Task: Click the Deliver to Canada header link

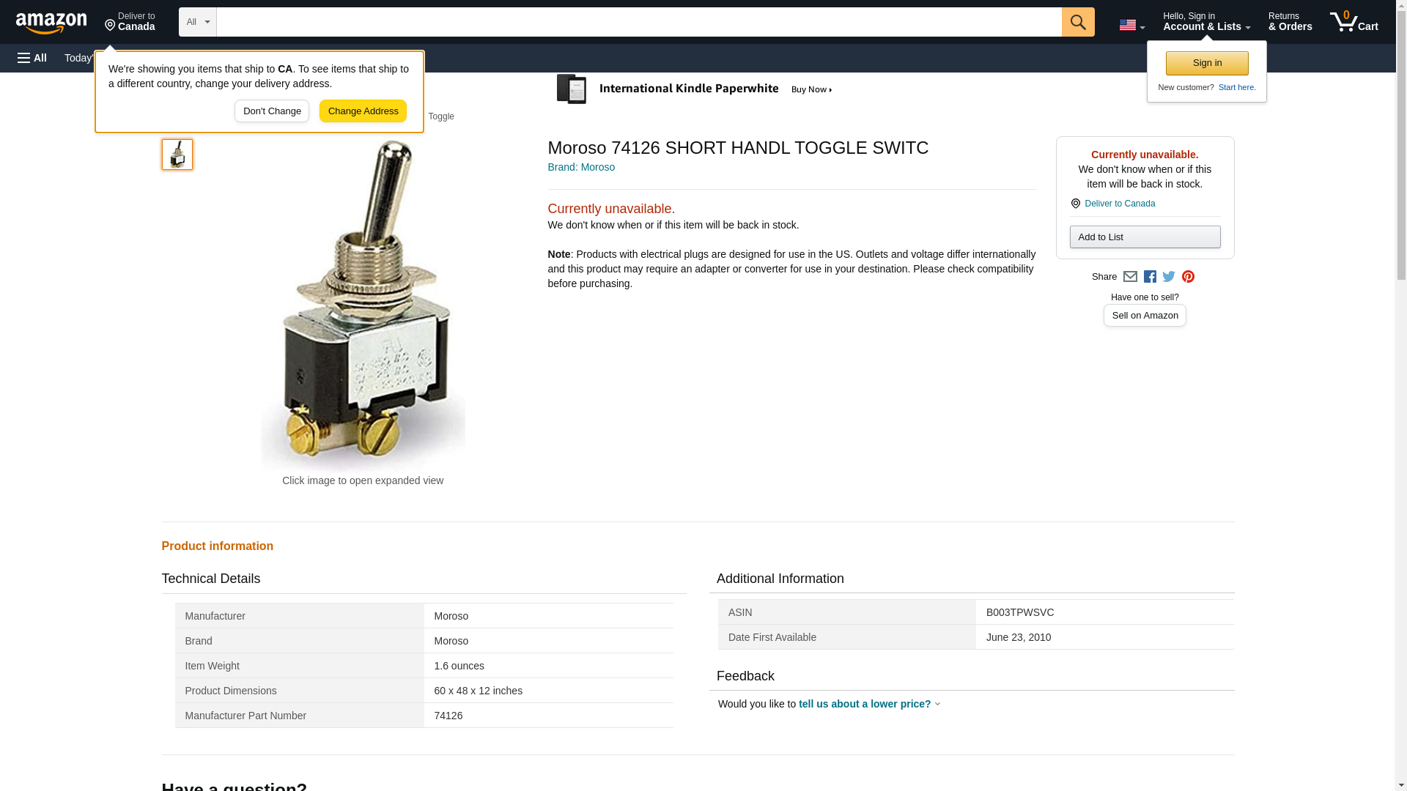Action: [130, 22]
